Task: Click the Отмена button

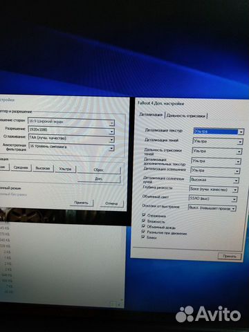Action: pyautogui.click(x=111, y=203)
